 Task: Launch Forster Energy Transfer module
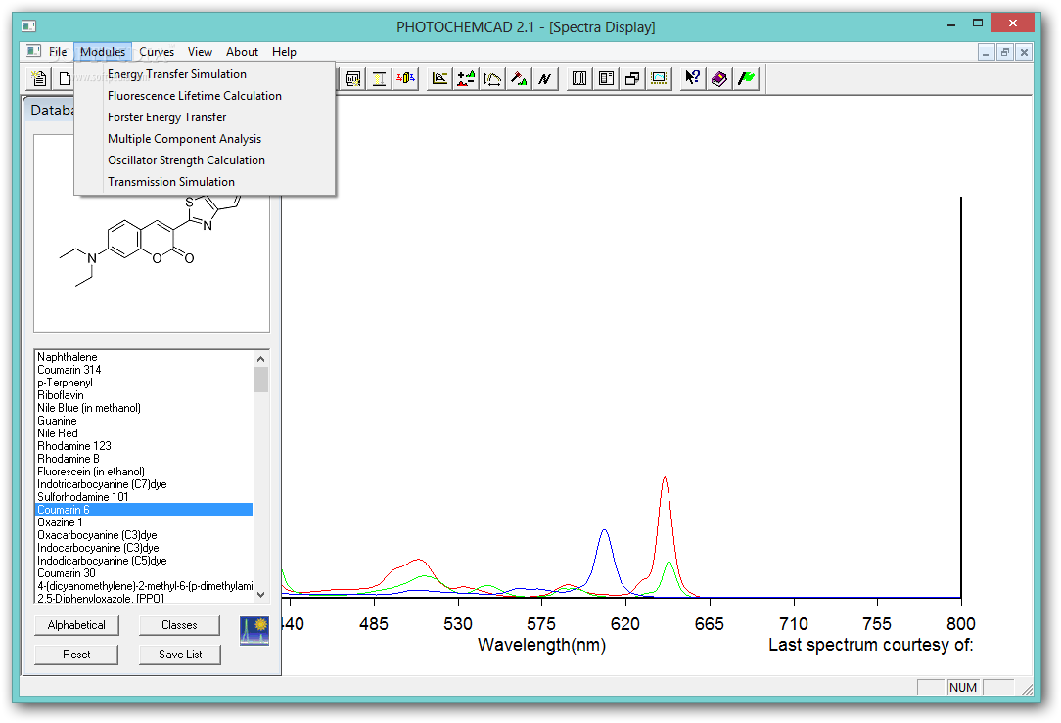click(205, 117)
